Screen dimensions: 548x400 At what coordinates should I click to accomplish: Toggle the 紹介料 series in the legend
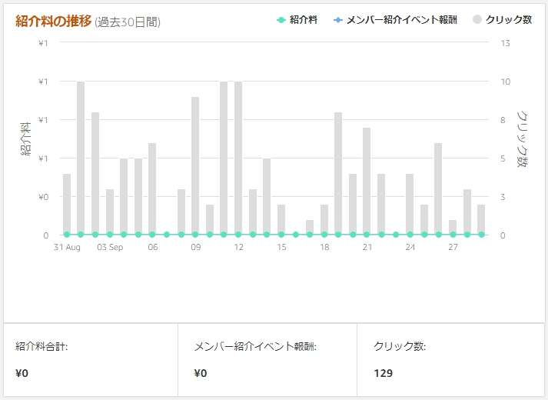coord(297,20)
